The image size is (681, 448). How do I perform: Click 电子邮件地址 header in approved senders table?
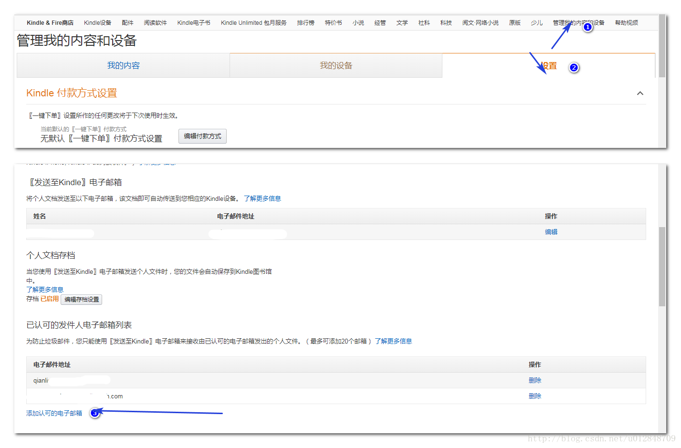[52, 365]
